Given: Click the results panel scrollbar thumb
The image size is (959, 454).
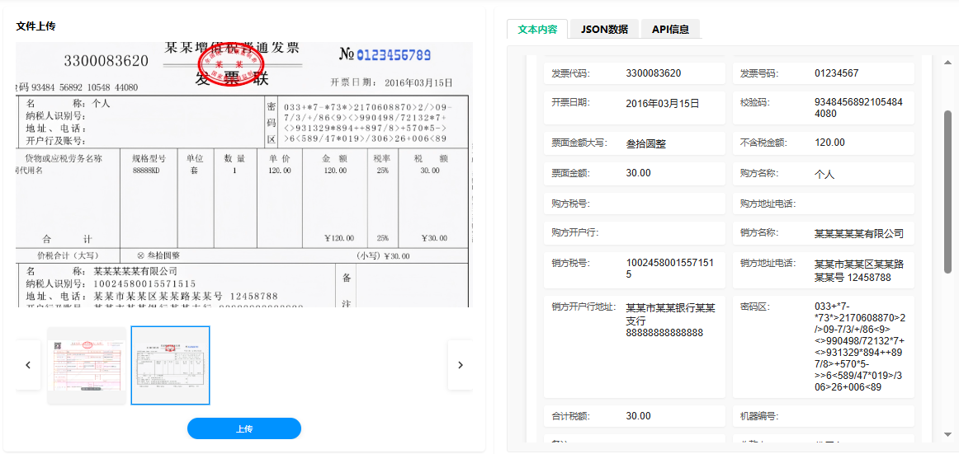Looking at the screenshot, I should coord(948,192).
